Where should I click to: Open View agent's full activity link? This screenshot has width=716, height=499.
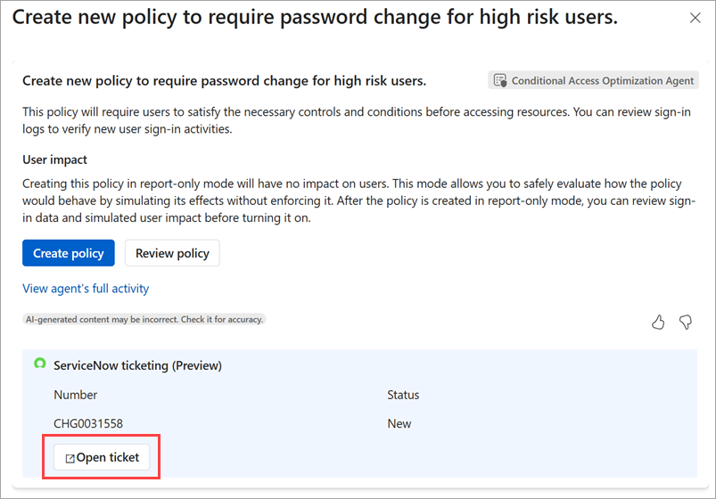coord(86,289)
